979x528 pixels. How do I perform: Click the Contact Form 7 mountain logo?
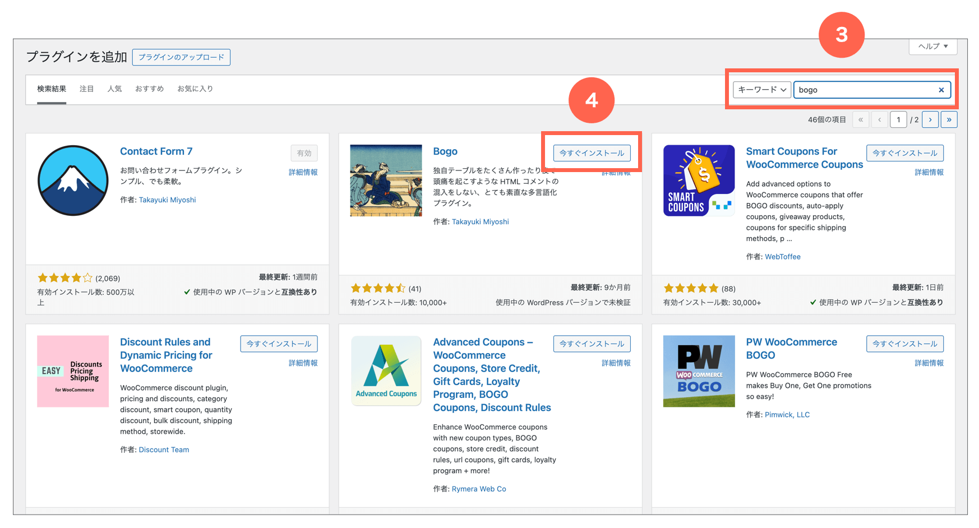tap(72, 180)
